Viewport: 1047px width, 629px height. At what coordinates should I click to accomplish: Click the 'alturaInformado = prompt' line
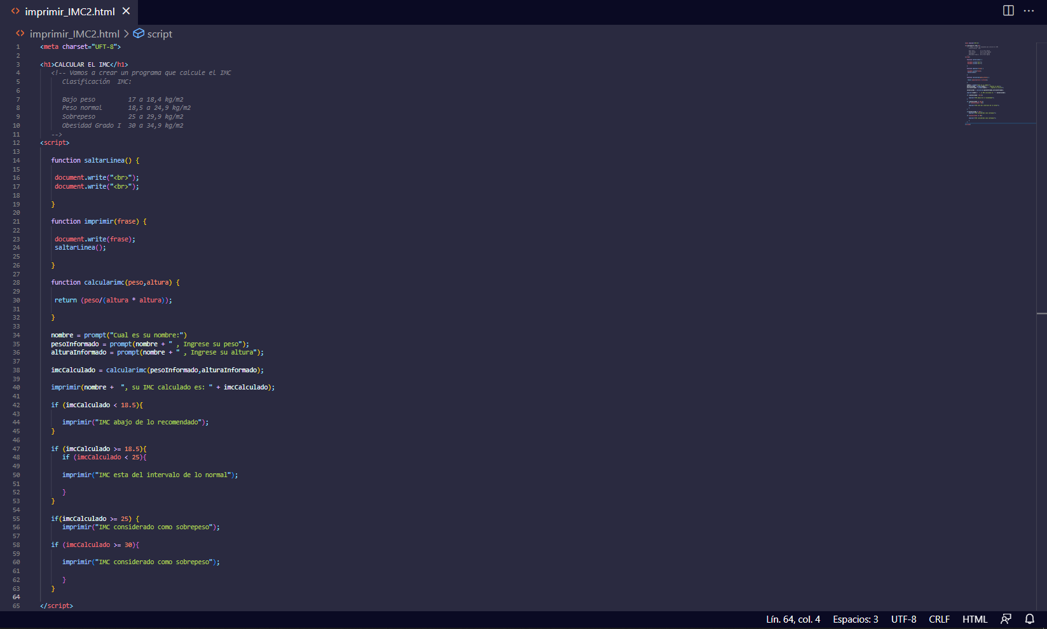[x=157, y=353]
